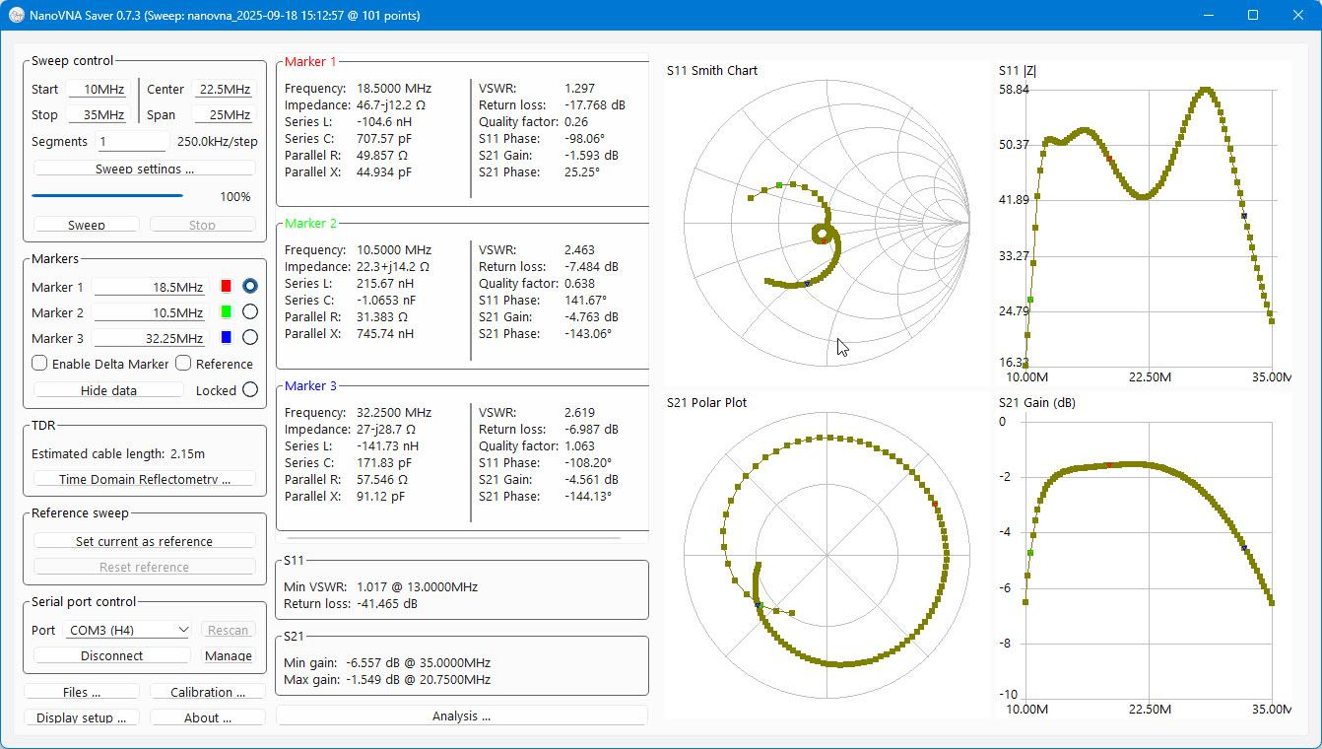Image resolution: width=1322 pixels, height=749 pixels.
Task: Click Marker 2 frequency value "10.5000 MHz"
Action: click(394, 249)
